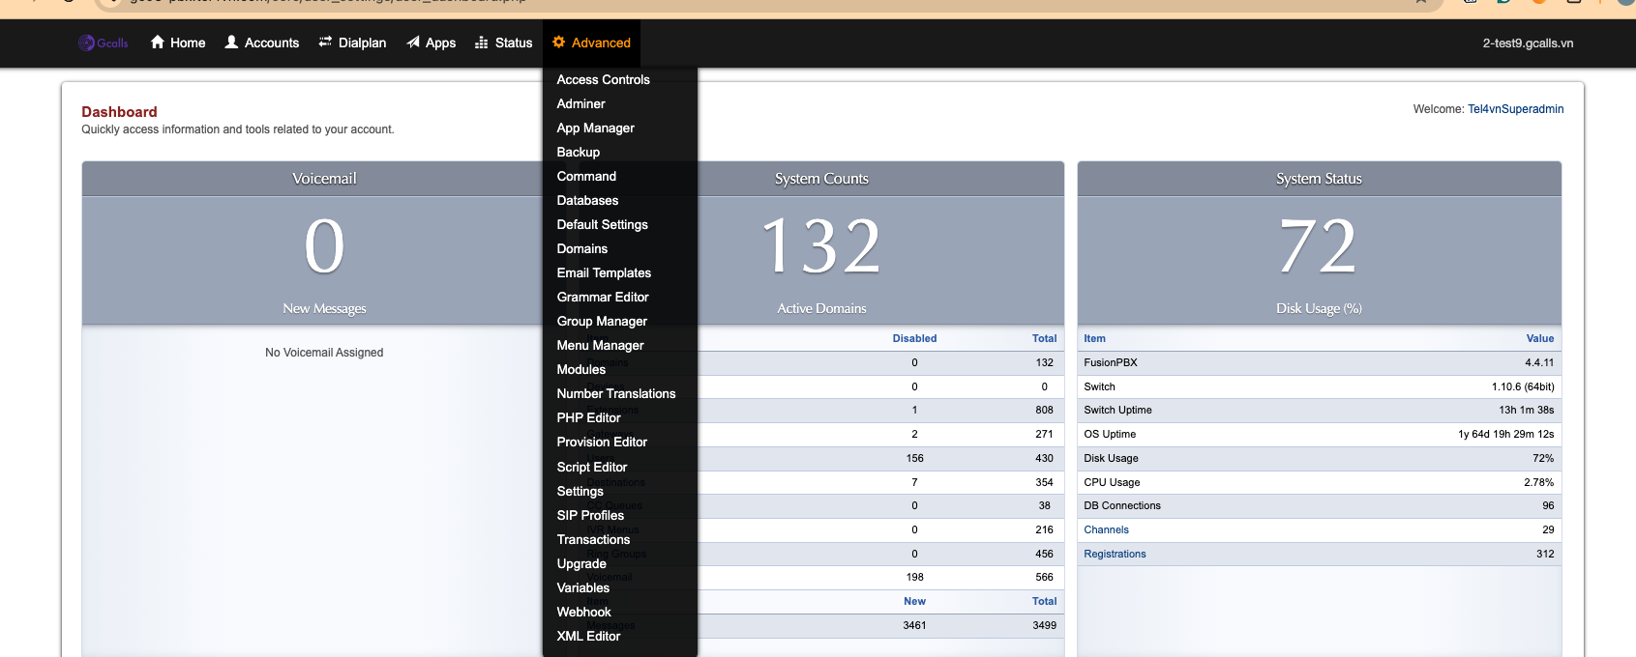Select Webhook from the dropdown list
This screenshot has width=1636, height=657.
(583, 613)
